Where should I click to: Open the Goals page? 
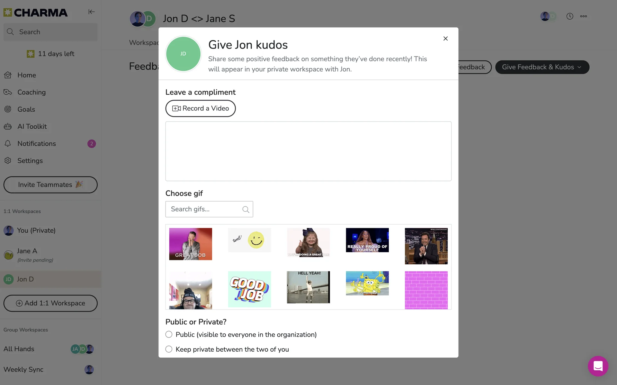(x=26, y=109)
